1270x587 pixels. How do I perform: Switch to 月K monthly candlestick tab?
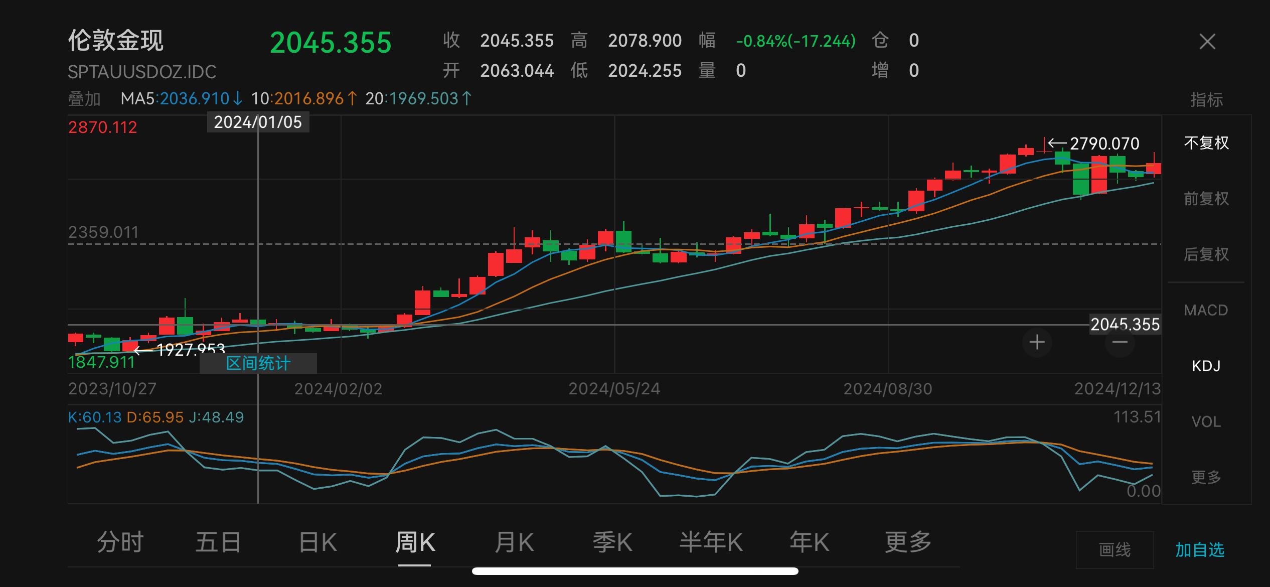tap(514, 542)
